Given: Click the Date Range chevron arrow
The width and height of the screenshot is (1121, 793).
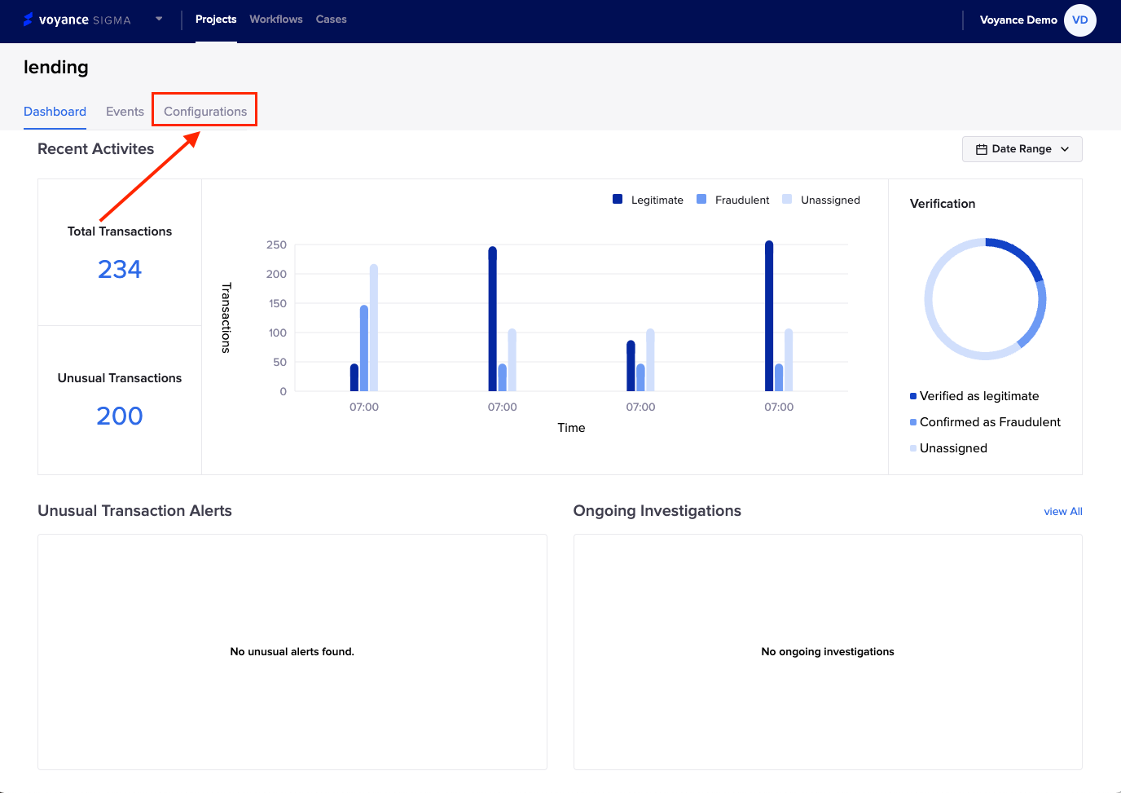Looking at the screenshot, I should [1065, 149].
